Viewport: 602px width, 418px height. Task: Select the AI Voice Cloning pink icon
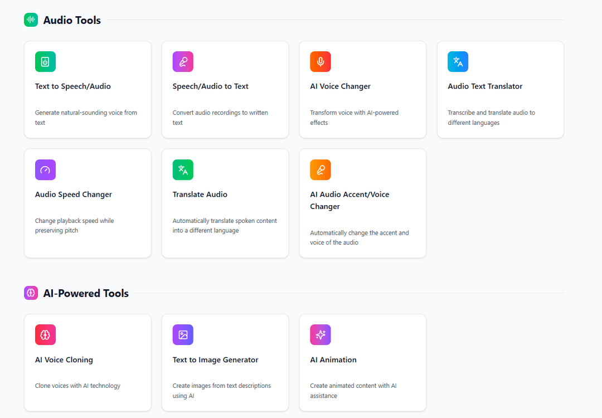45,334
